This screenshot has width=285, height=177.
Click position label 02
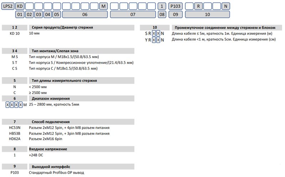click(x=29, y=15)
